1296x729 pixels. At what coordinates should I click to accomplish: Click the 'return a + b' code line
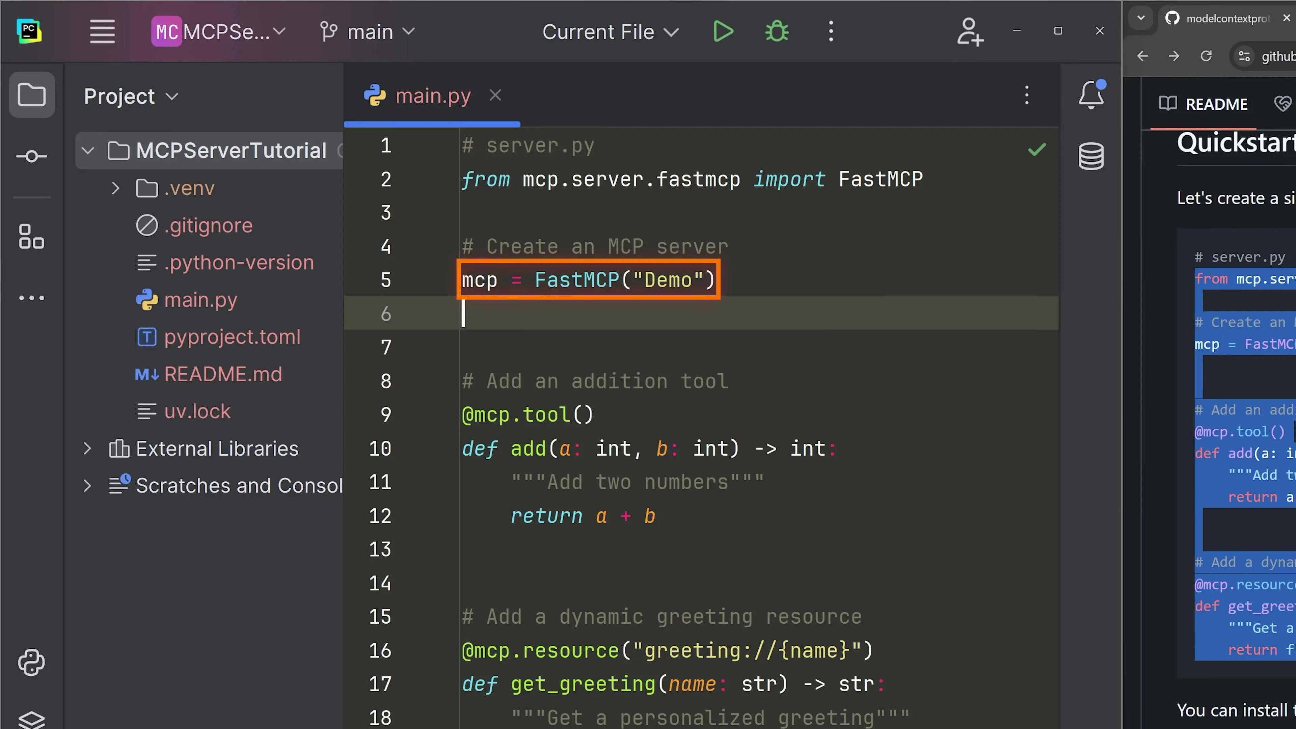pos(583,516)
